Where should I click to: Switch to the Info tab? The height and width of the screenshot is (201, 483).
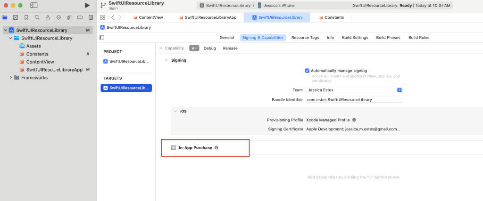pyautogui.click(x=331, y=38)
